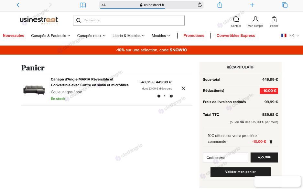Delete the 10€ discount with trash icon

pos(271,142)
